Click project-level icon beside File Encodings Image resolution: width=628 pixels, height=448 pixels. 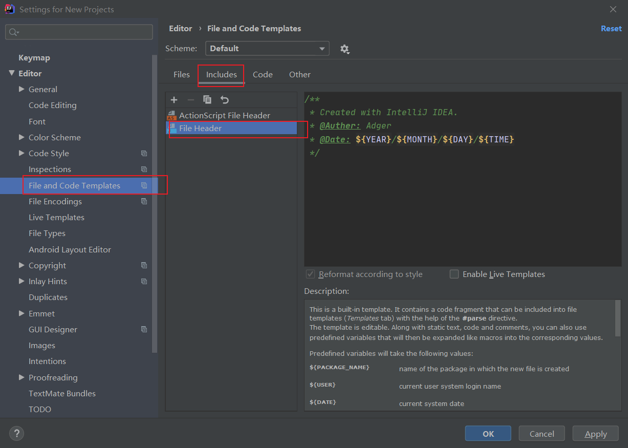click(144, 202)
